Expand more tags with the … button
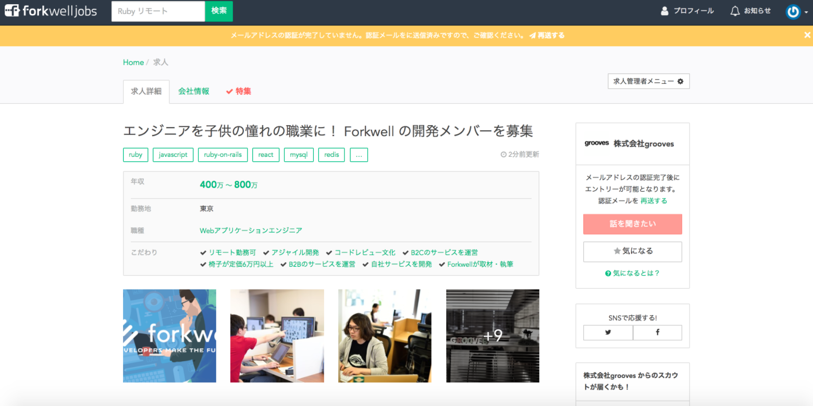This screenshot has height=406, width=813. 359,155
